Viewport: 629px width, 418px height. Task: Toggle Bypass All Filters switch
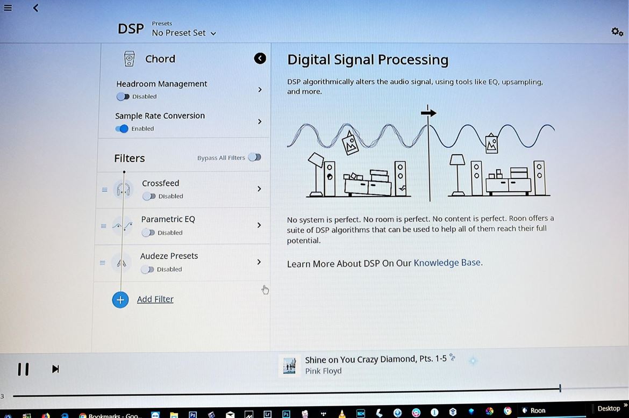[254, 157]
